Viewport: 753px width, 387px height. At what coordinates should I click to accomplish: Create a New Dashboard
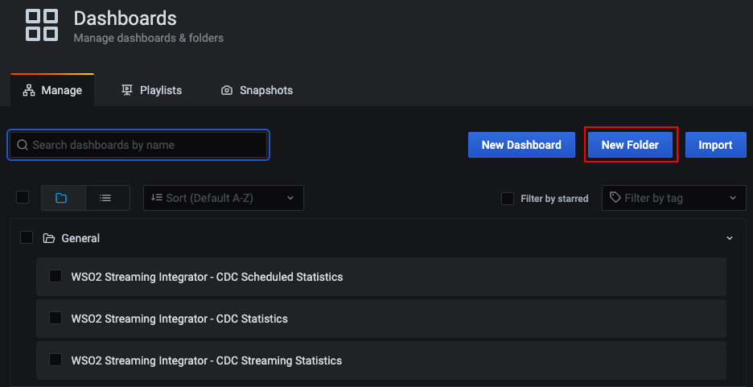coord(521,145)
